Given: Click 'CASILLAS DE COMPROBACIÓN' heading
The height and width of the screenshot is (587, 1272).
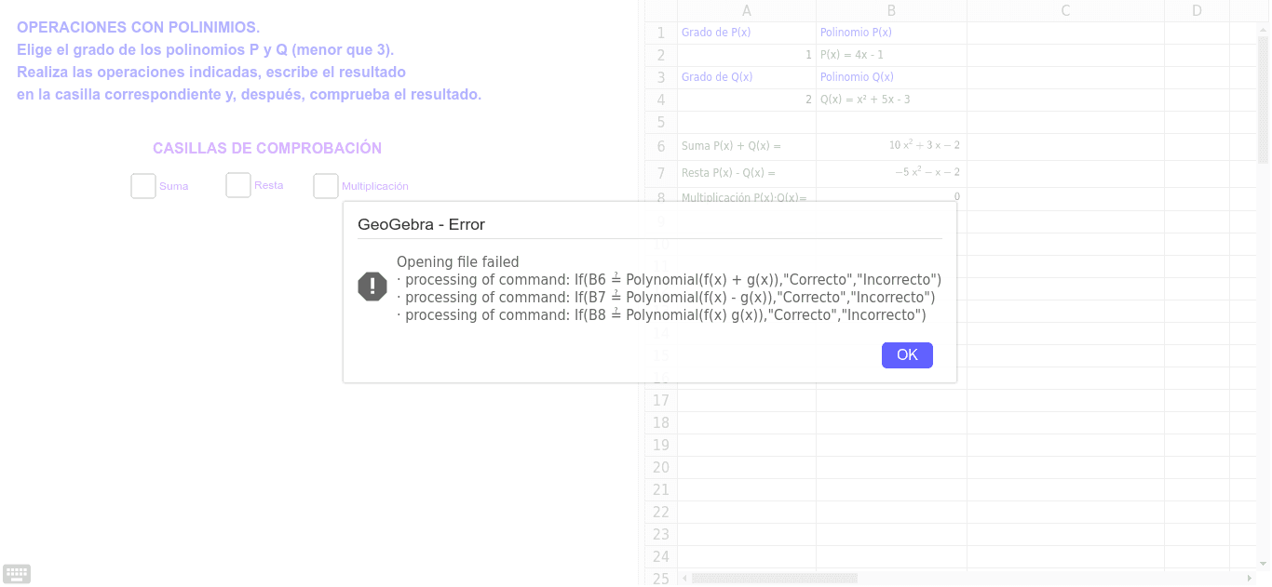Looking at the screenshot, I should (267, 148).
